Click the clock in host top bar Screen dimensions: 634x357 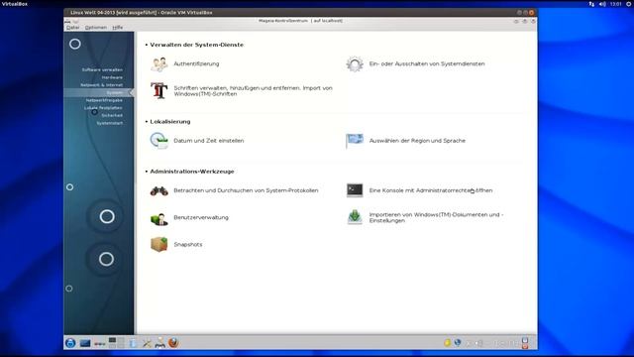616,4
